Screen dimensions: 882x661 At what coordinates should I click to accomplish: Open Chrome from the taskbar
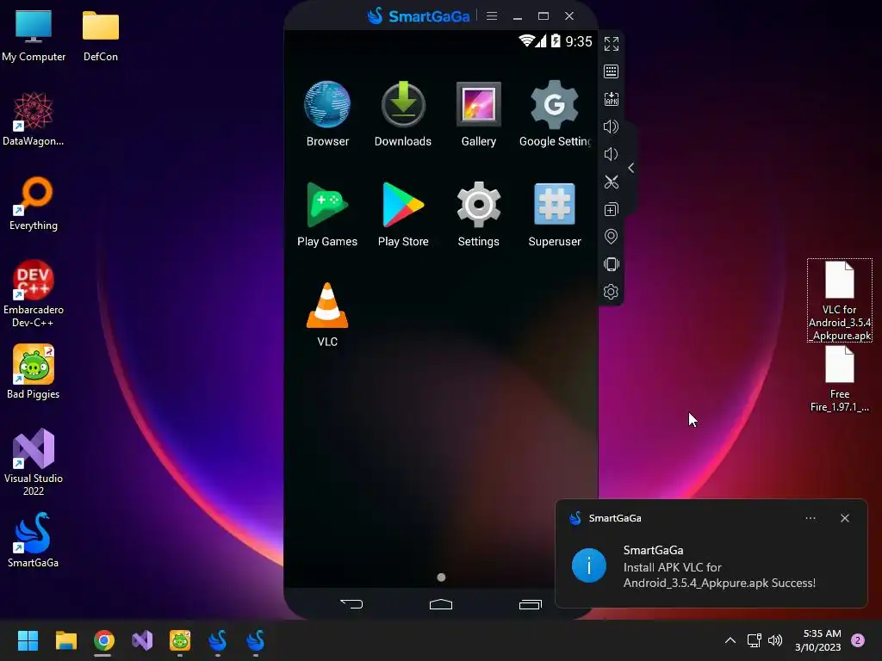(x=104, y=640)
